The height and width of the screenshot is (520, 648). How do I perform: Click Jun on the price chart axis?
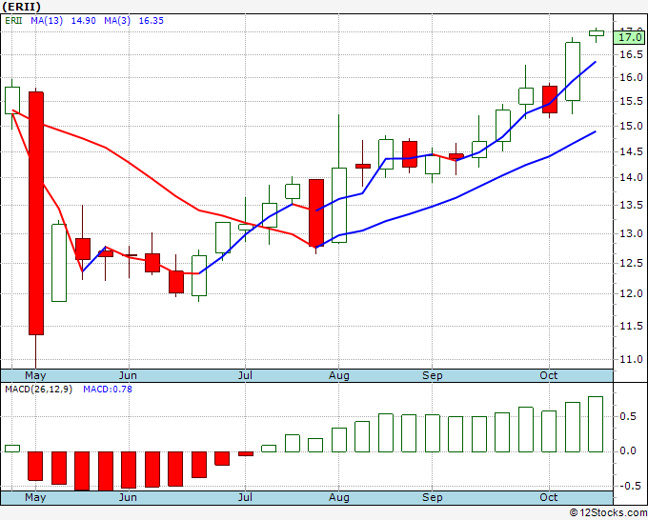128,376
